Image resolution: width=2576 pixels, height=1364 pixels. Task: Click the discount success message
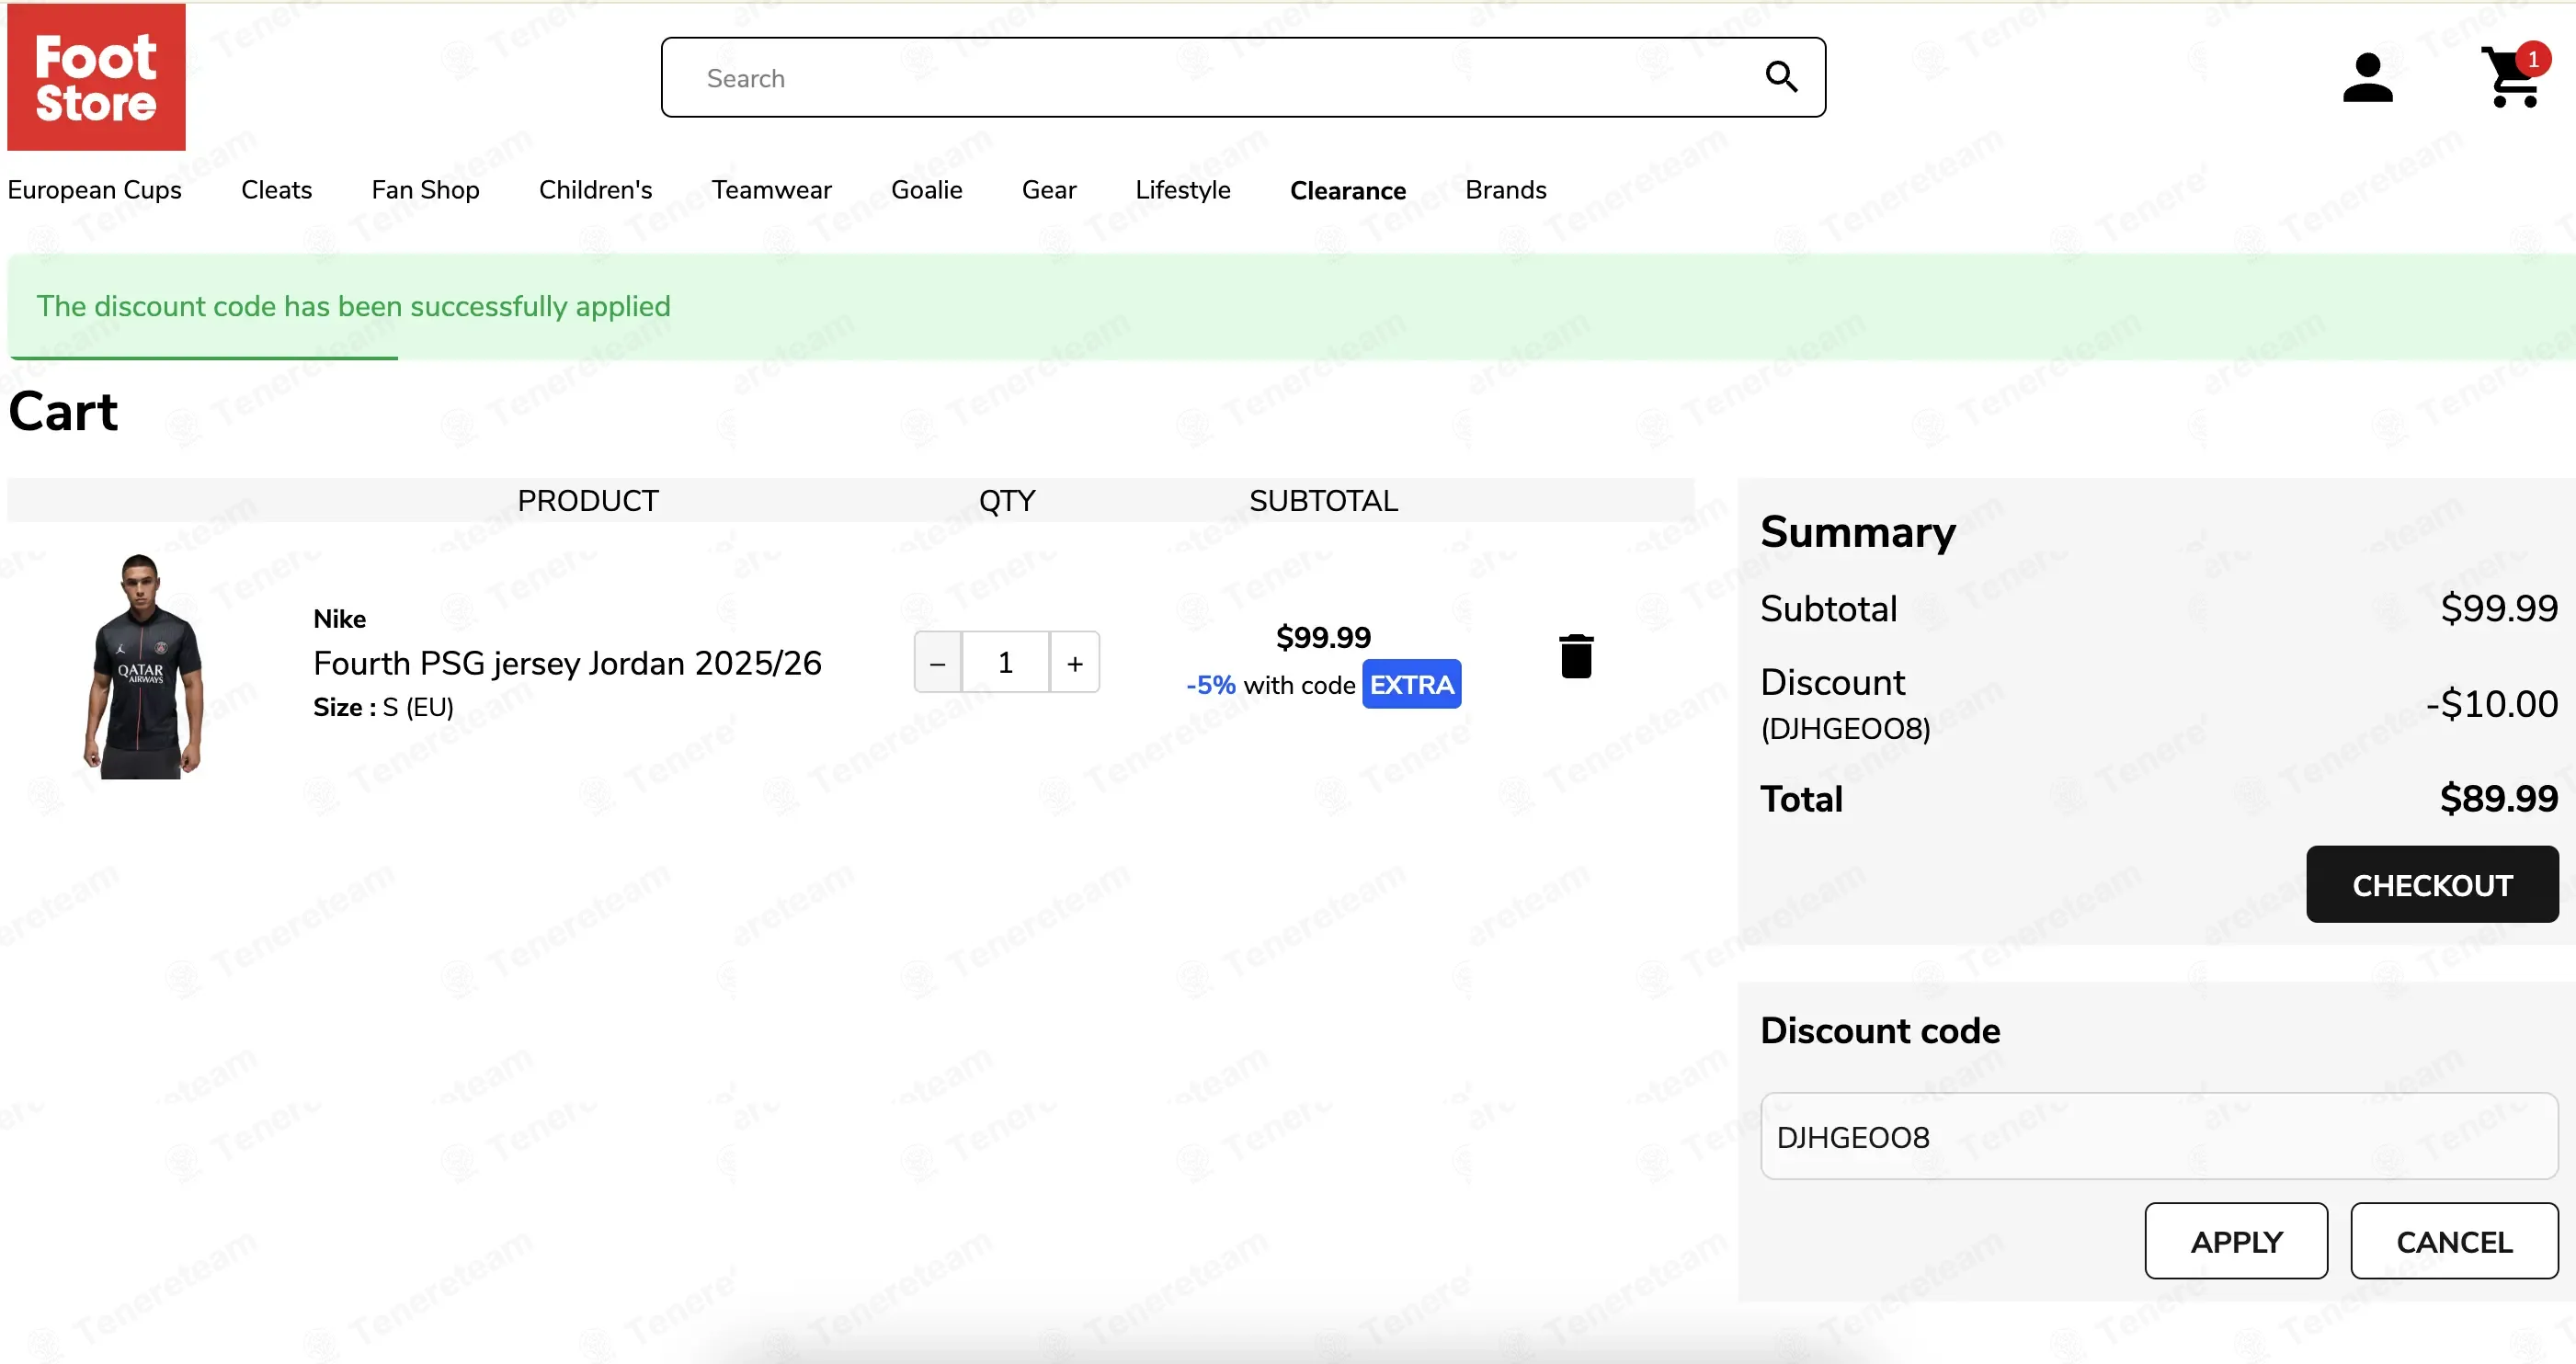pyautogui.click(x=354, y=306)
